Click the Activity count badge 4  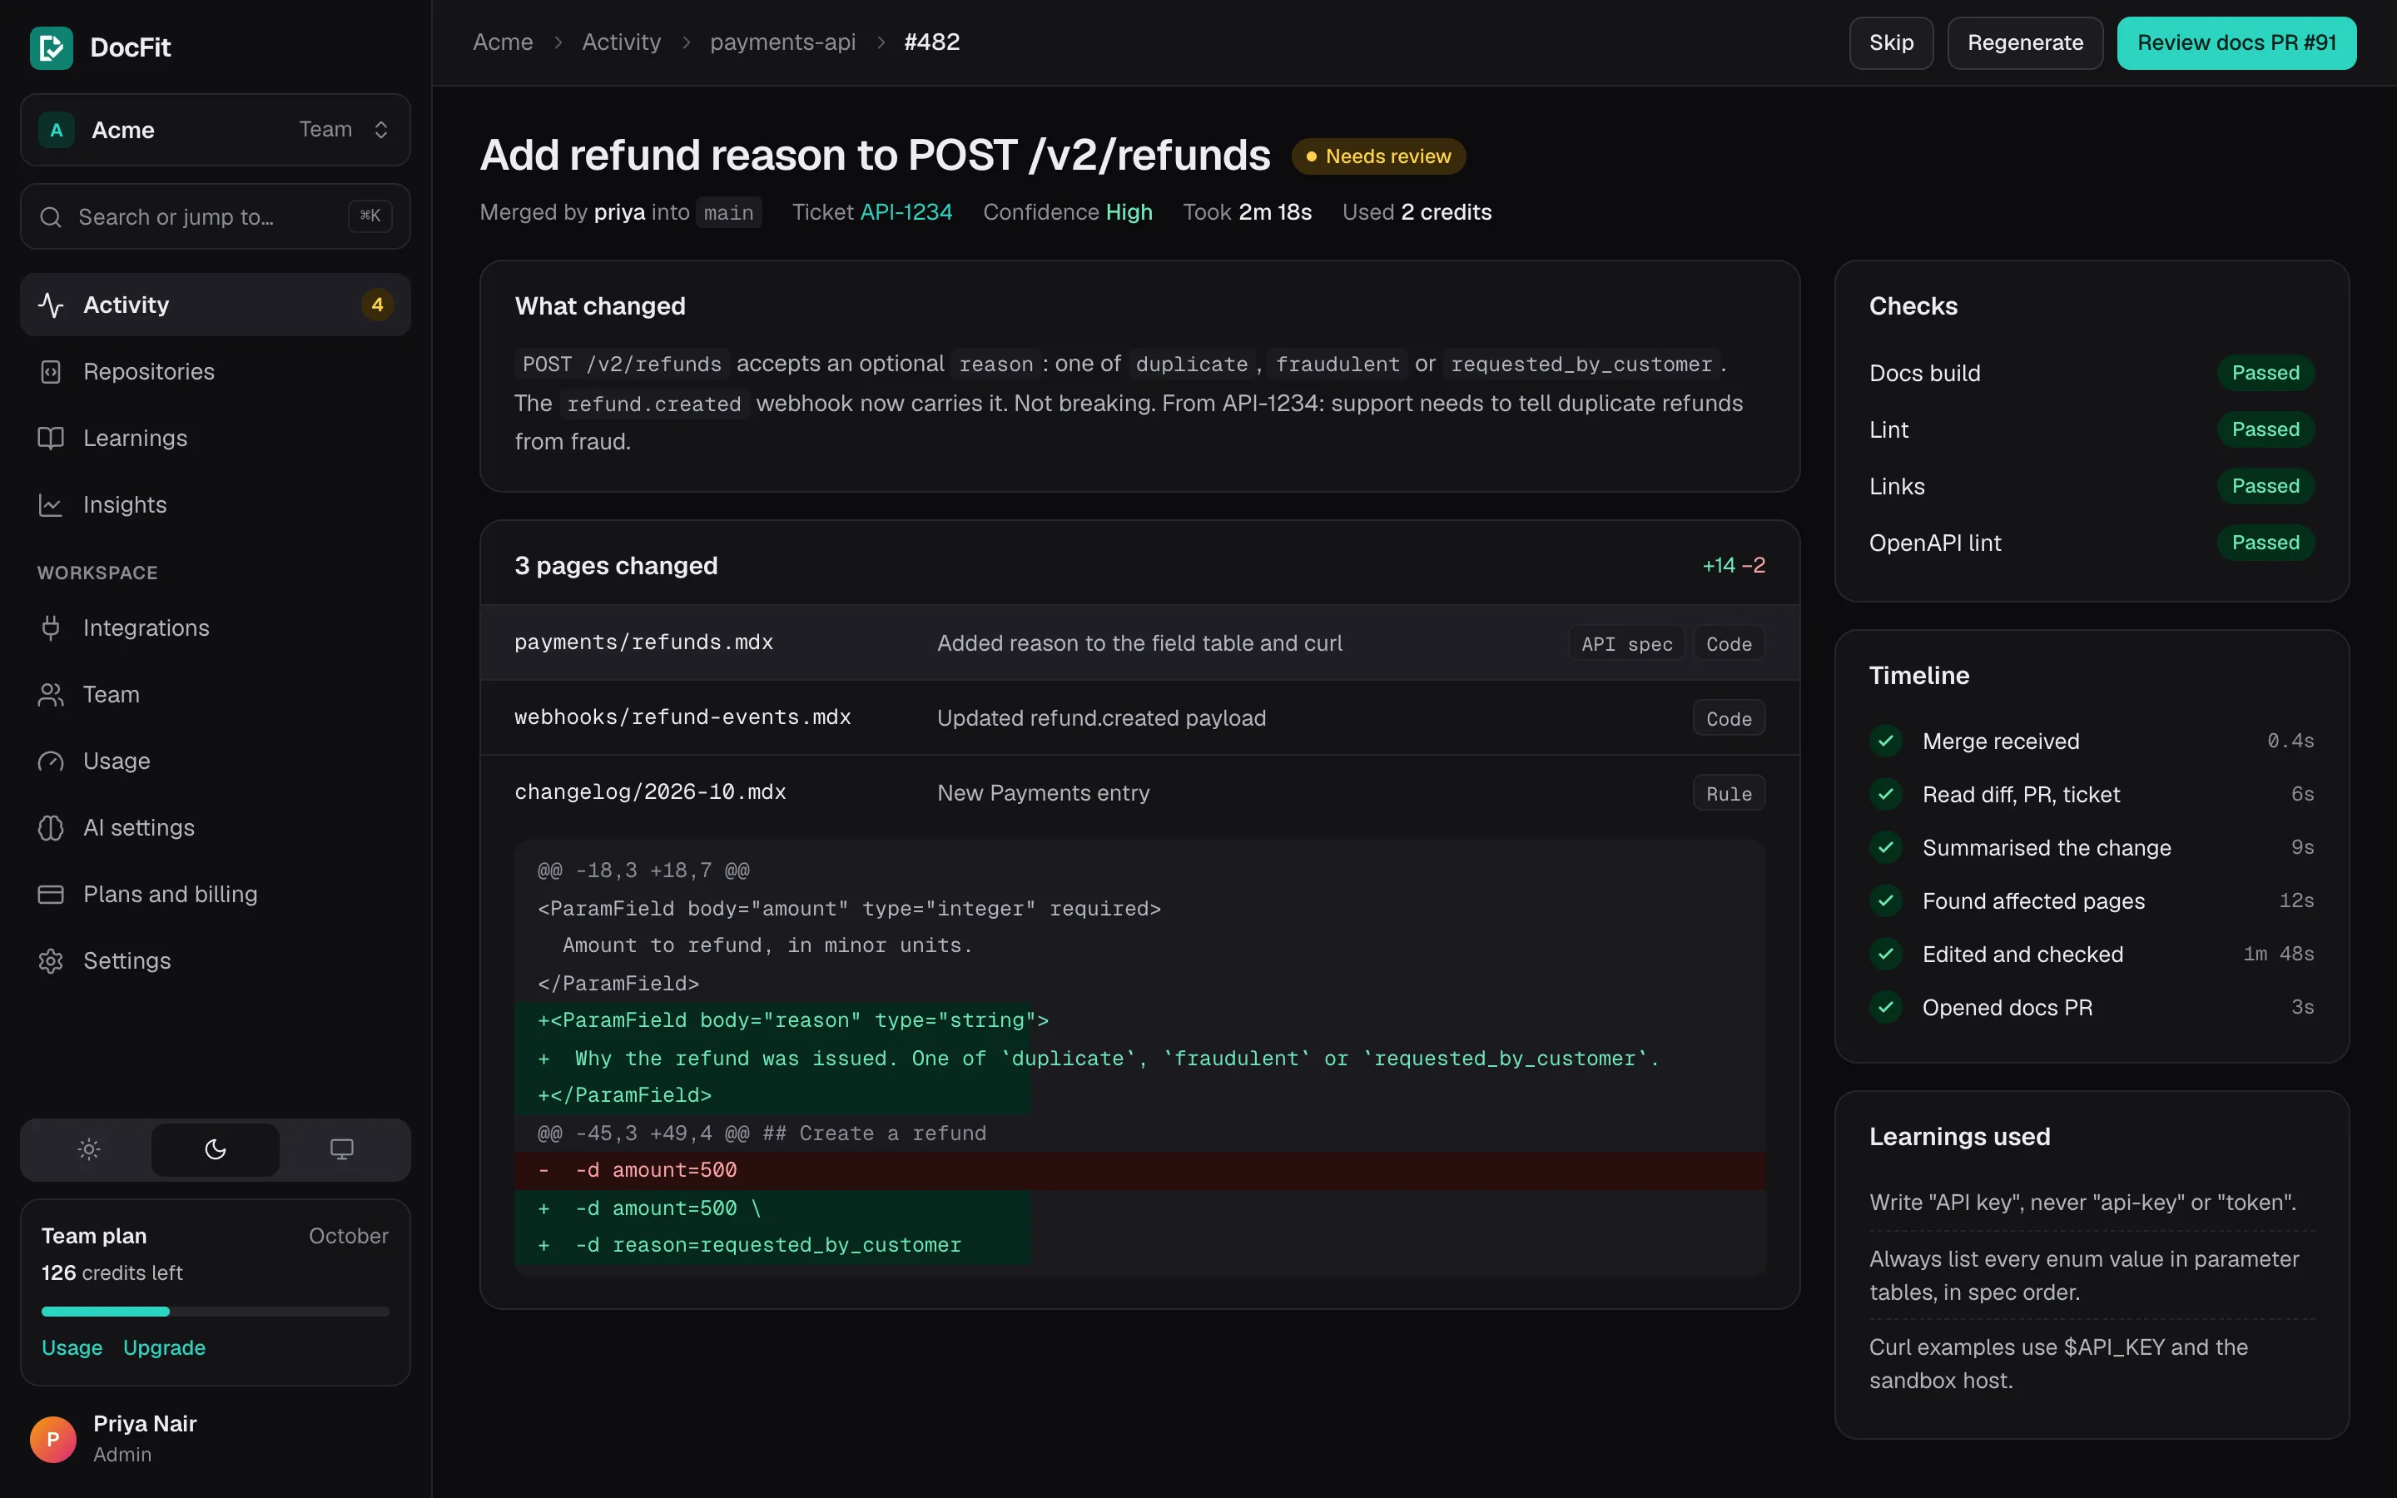[x=377, y=305]
